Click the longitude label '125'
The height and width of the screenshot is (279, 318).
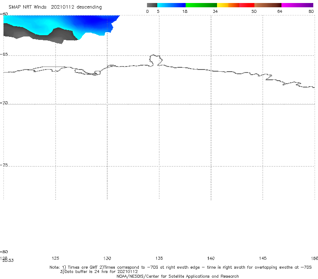[55, 258]
